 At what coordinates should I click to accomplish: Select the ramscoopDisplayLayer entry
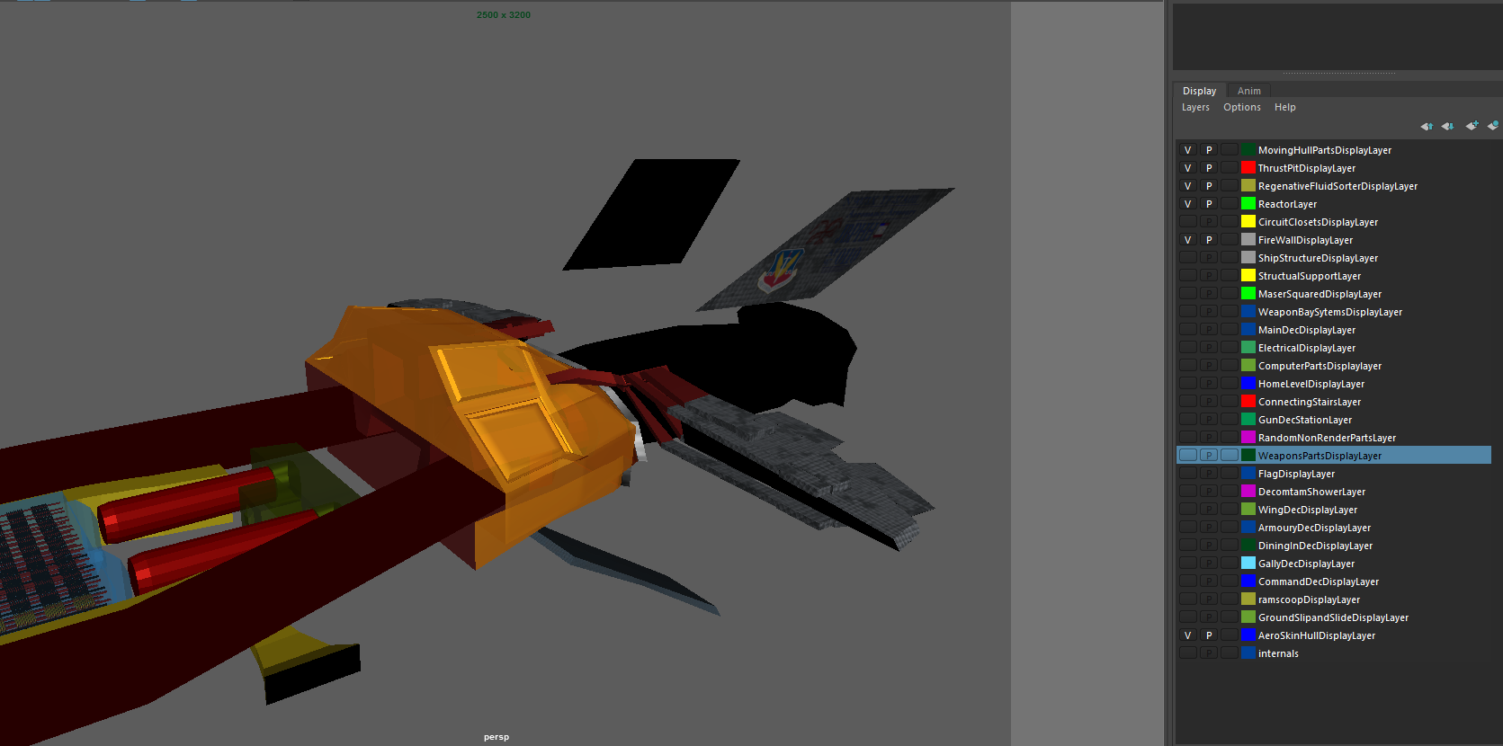[x=1309, y=599]
